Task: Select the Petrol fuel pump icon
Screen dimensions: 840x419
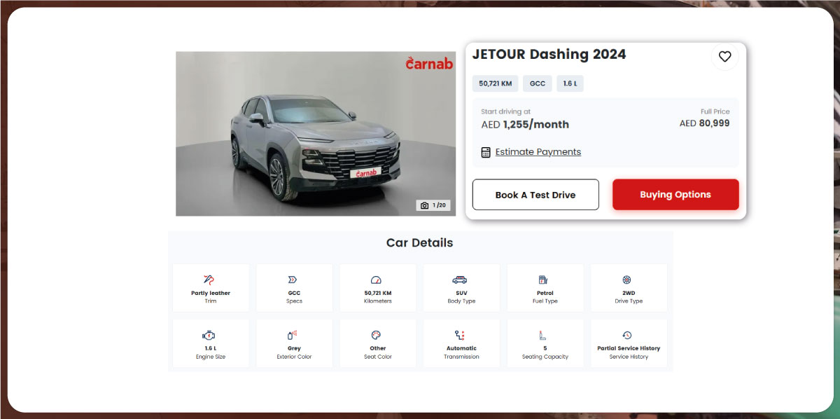Action: click(x=544, y=280)
